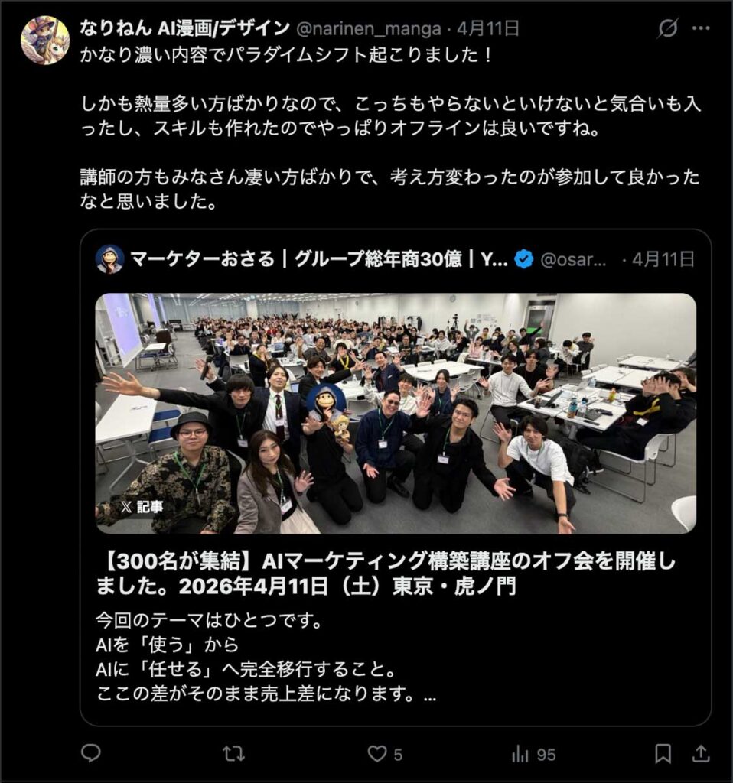Click the repost arrows icon
The height and width of the screenshot is (783, 733).
click(233, 753)
